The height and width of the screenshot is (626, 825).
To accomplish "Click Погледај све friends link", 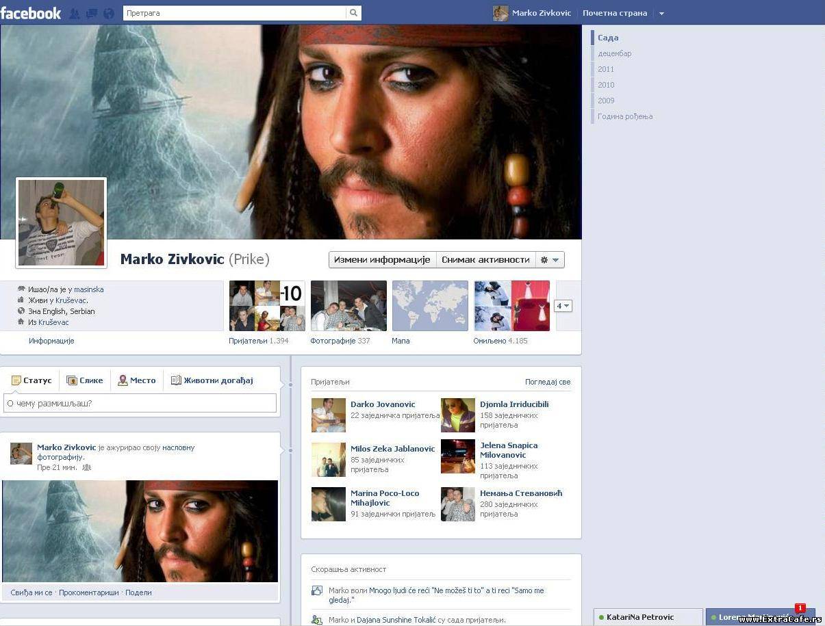I will 547,382.
